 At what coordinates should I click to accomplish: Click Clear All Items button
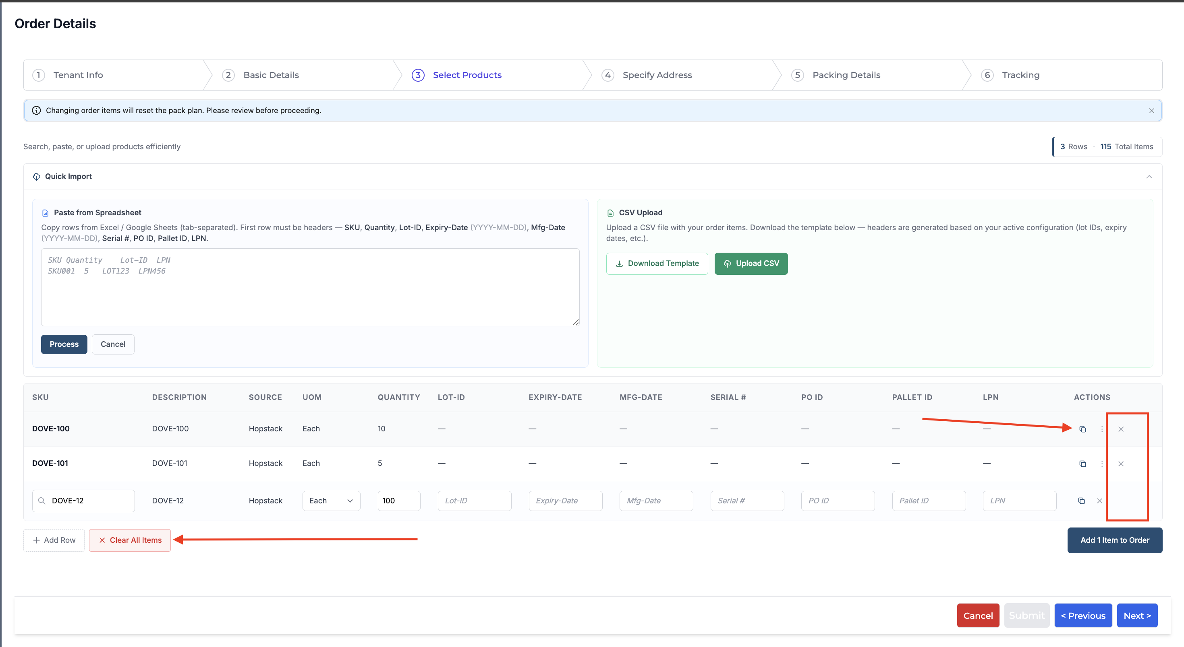click(130, 540)
